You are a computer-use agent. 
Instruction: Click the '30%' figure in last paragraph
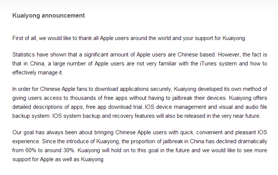click(69, 150)
